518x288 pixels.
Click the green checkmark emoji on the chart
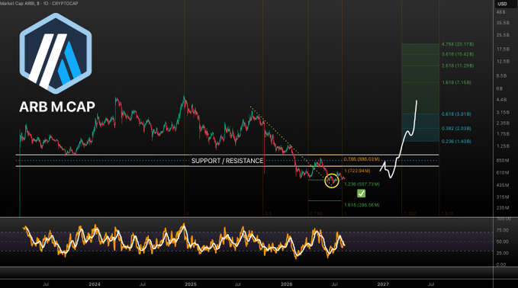[361, 194]
